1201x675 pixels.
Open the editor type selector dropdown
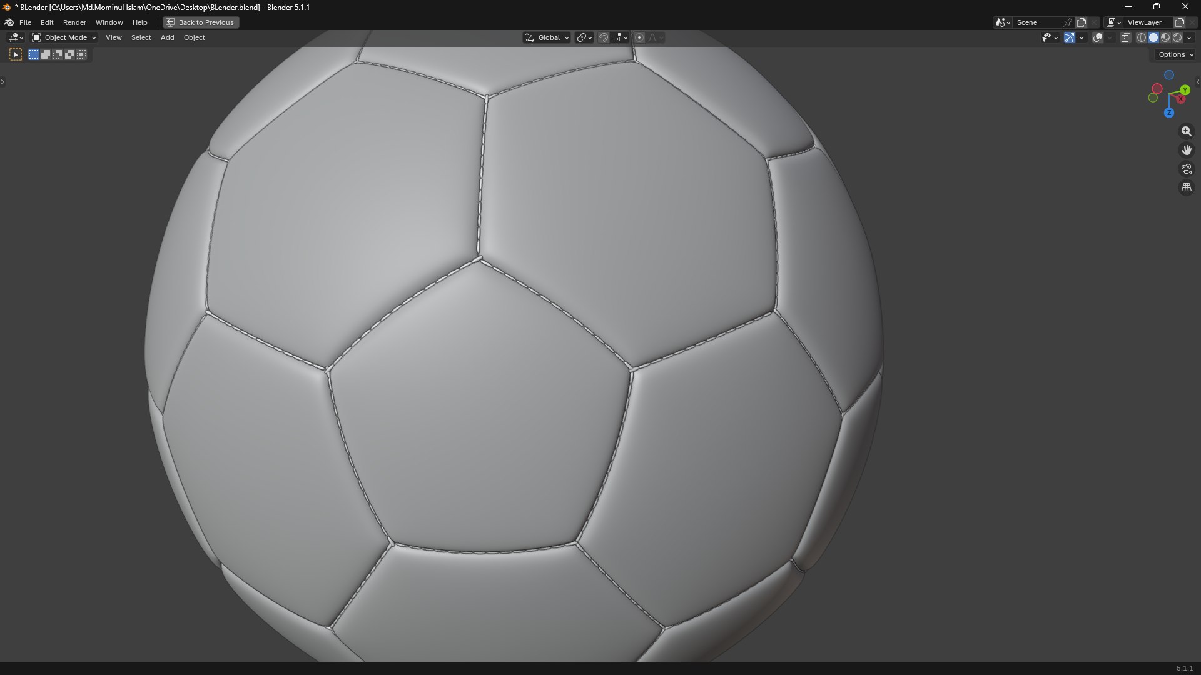click(x=16, y=37)
